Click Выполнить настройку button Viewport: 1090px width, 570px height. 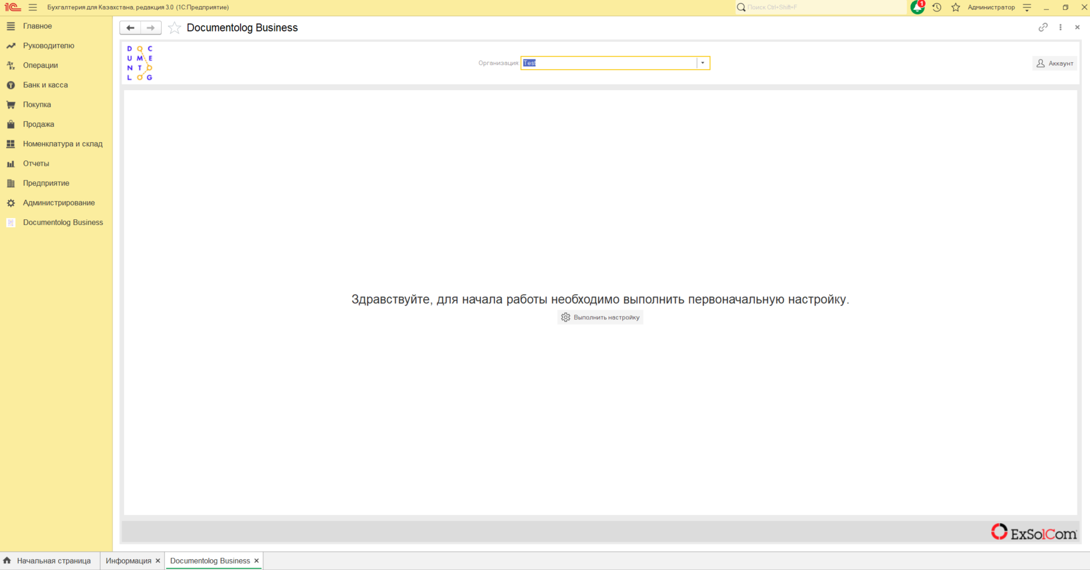[x=600, y=317]
